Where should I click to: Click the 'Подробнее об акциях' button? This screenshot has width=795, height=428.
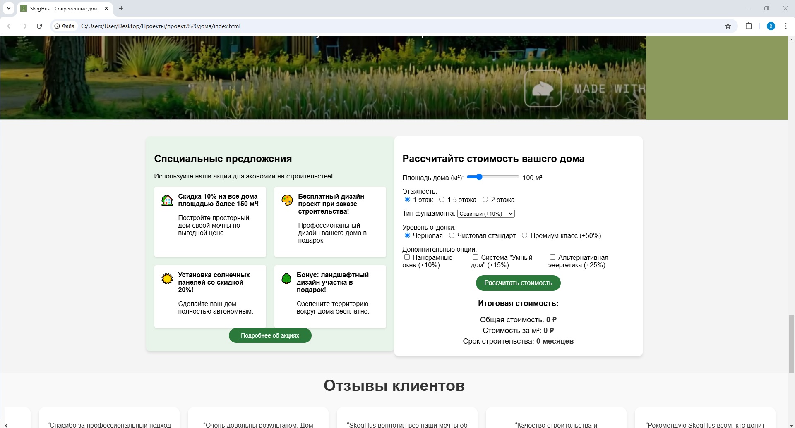tap(270, 335)
